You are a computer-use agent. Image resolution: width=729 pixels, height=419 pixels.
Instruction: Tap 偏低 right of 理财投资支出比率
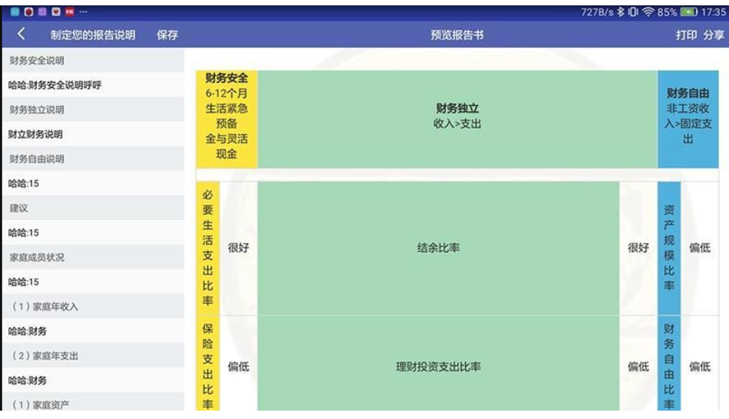pos(638,366)
